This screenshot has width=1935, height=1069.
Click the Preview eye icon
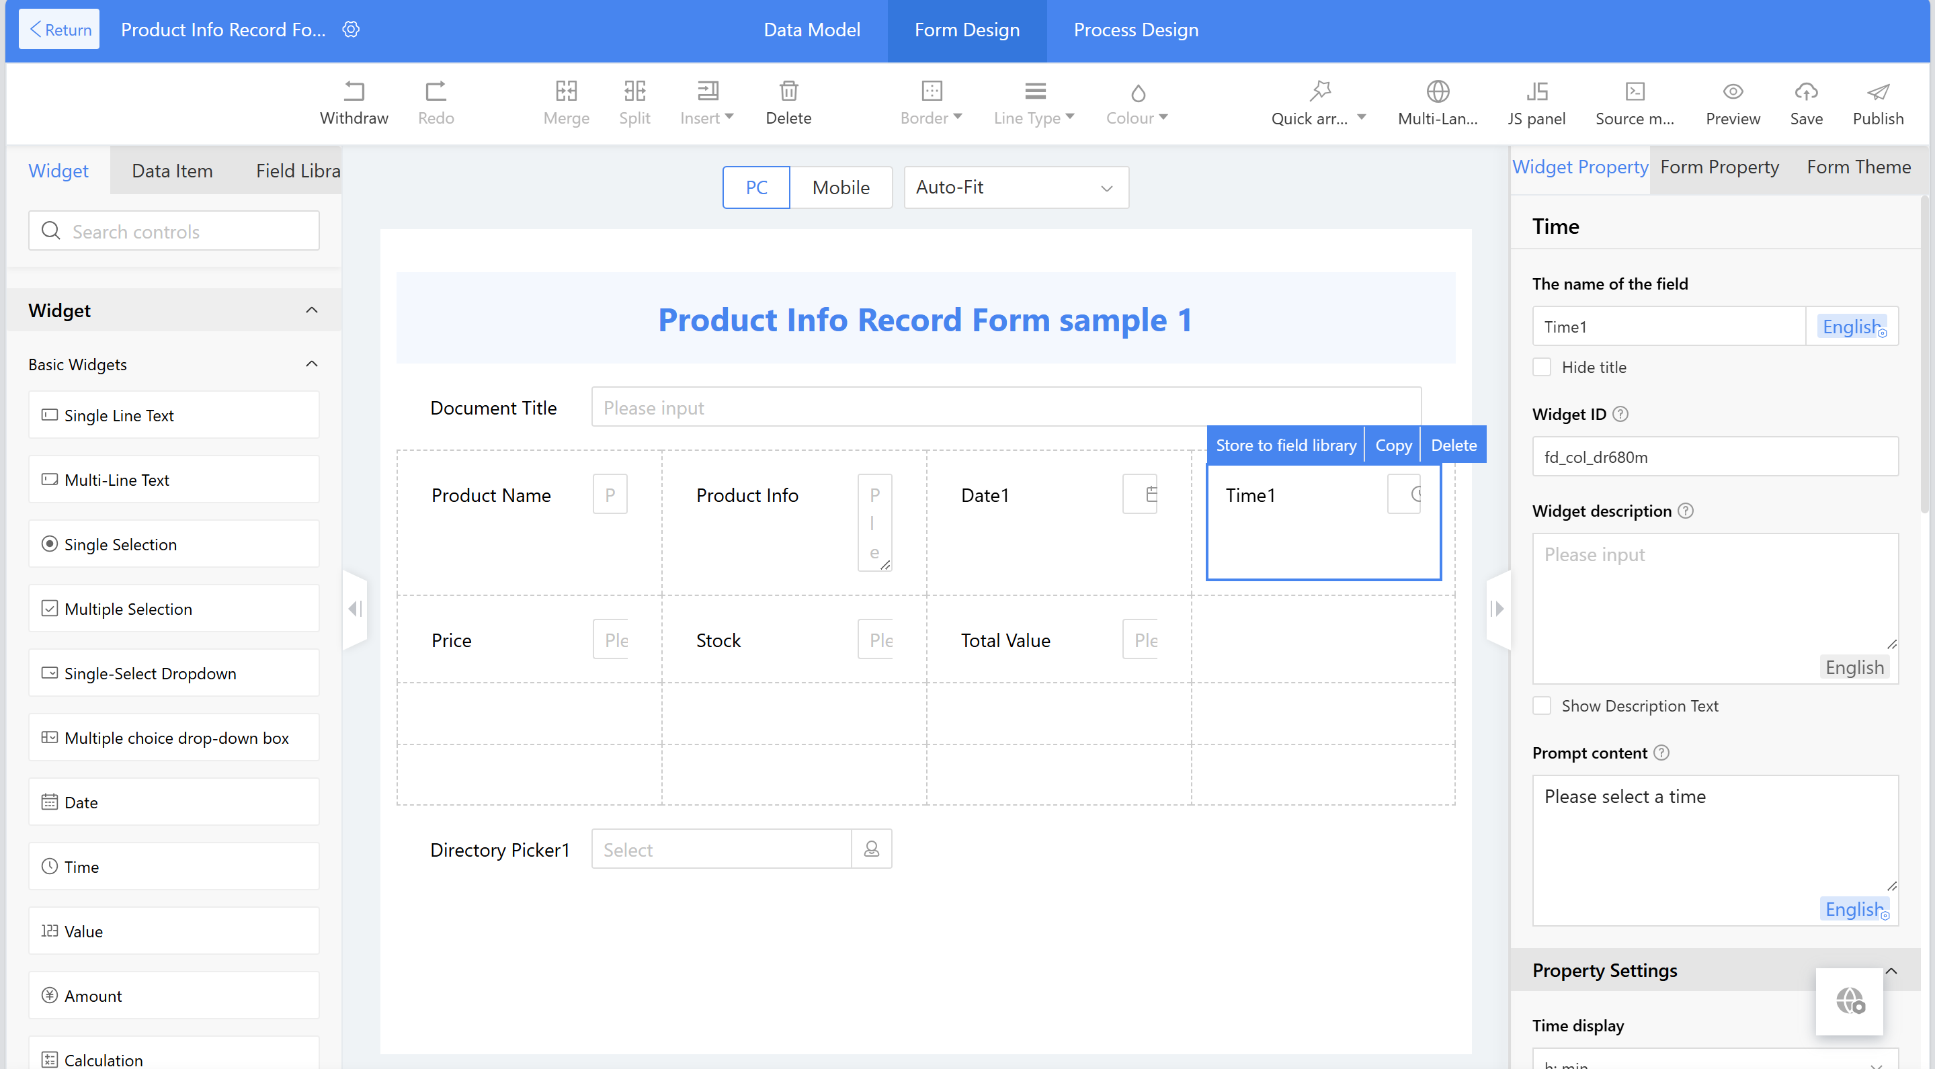point(1732,91)
